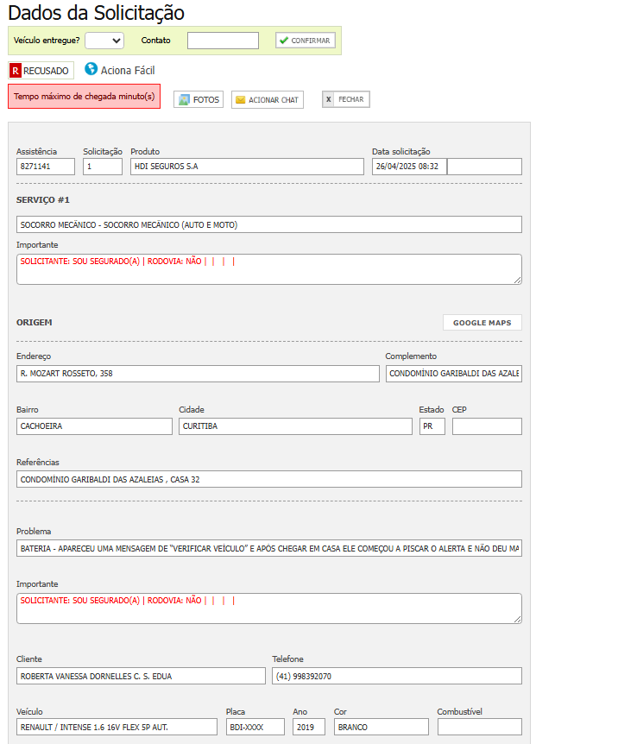
Task: Click the Estado field PR
Action: tap(432, 426)
